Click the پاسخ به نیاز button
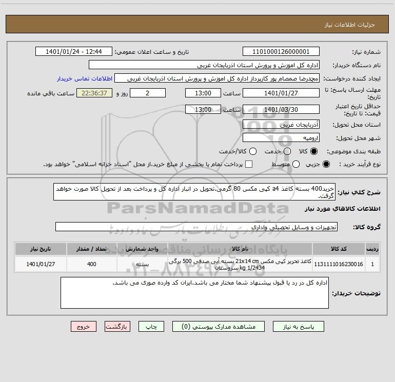Screen dimensions: 395x382 pos(299,327)
